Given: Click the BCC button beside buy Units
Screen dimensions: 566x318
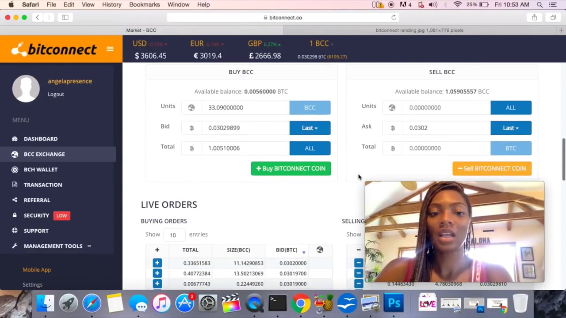Looking at the screenshot, I should click(310, 107).
